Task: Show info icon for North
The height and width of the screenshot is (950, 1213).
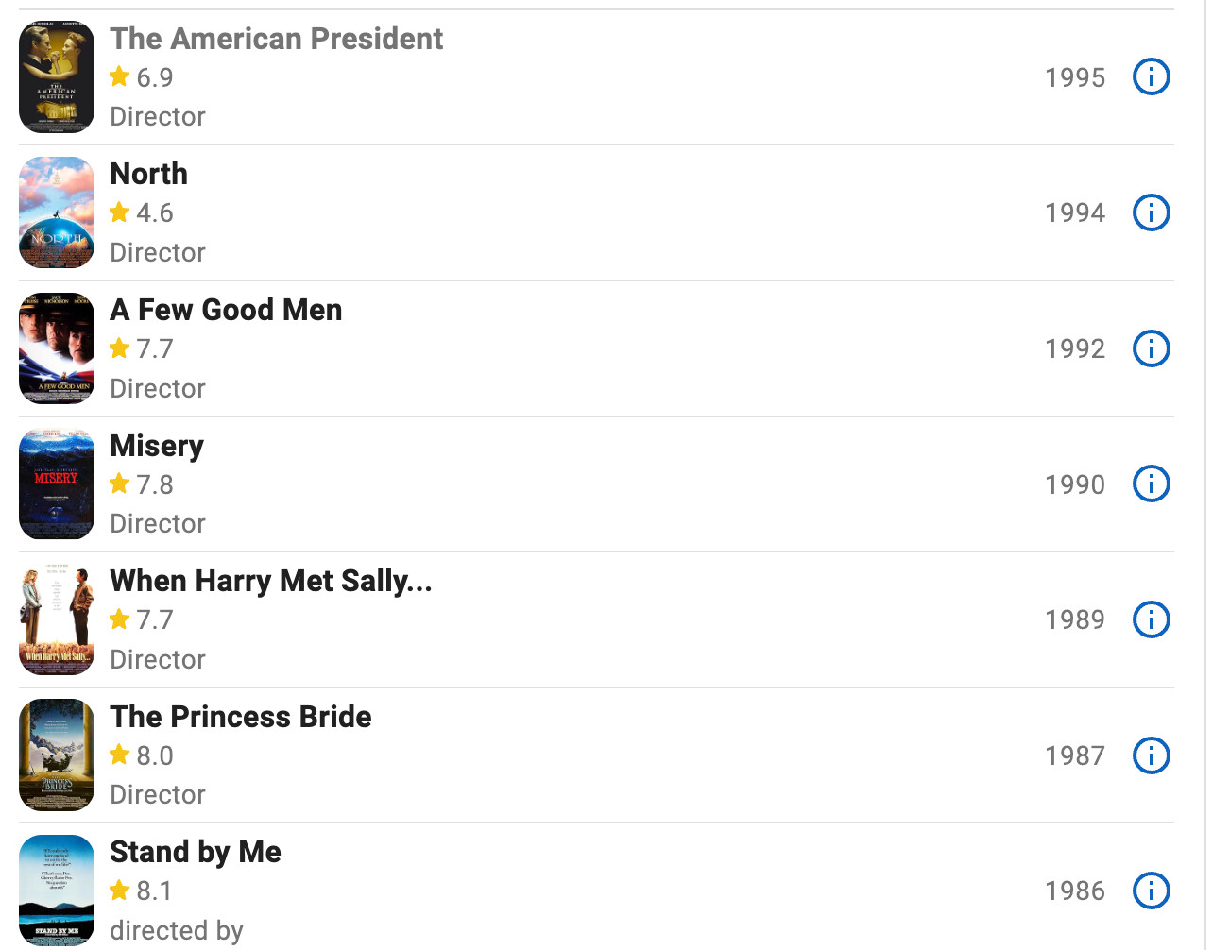Action: point(1151,212)
